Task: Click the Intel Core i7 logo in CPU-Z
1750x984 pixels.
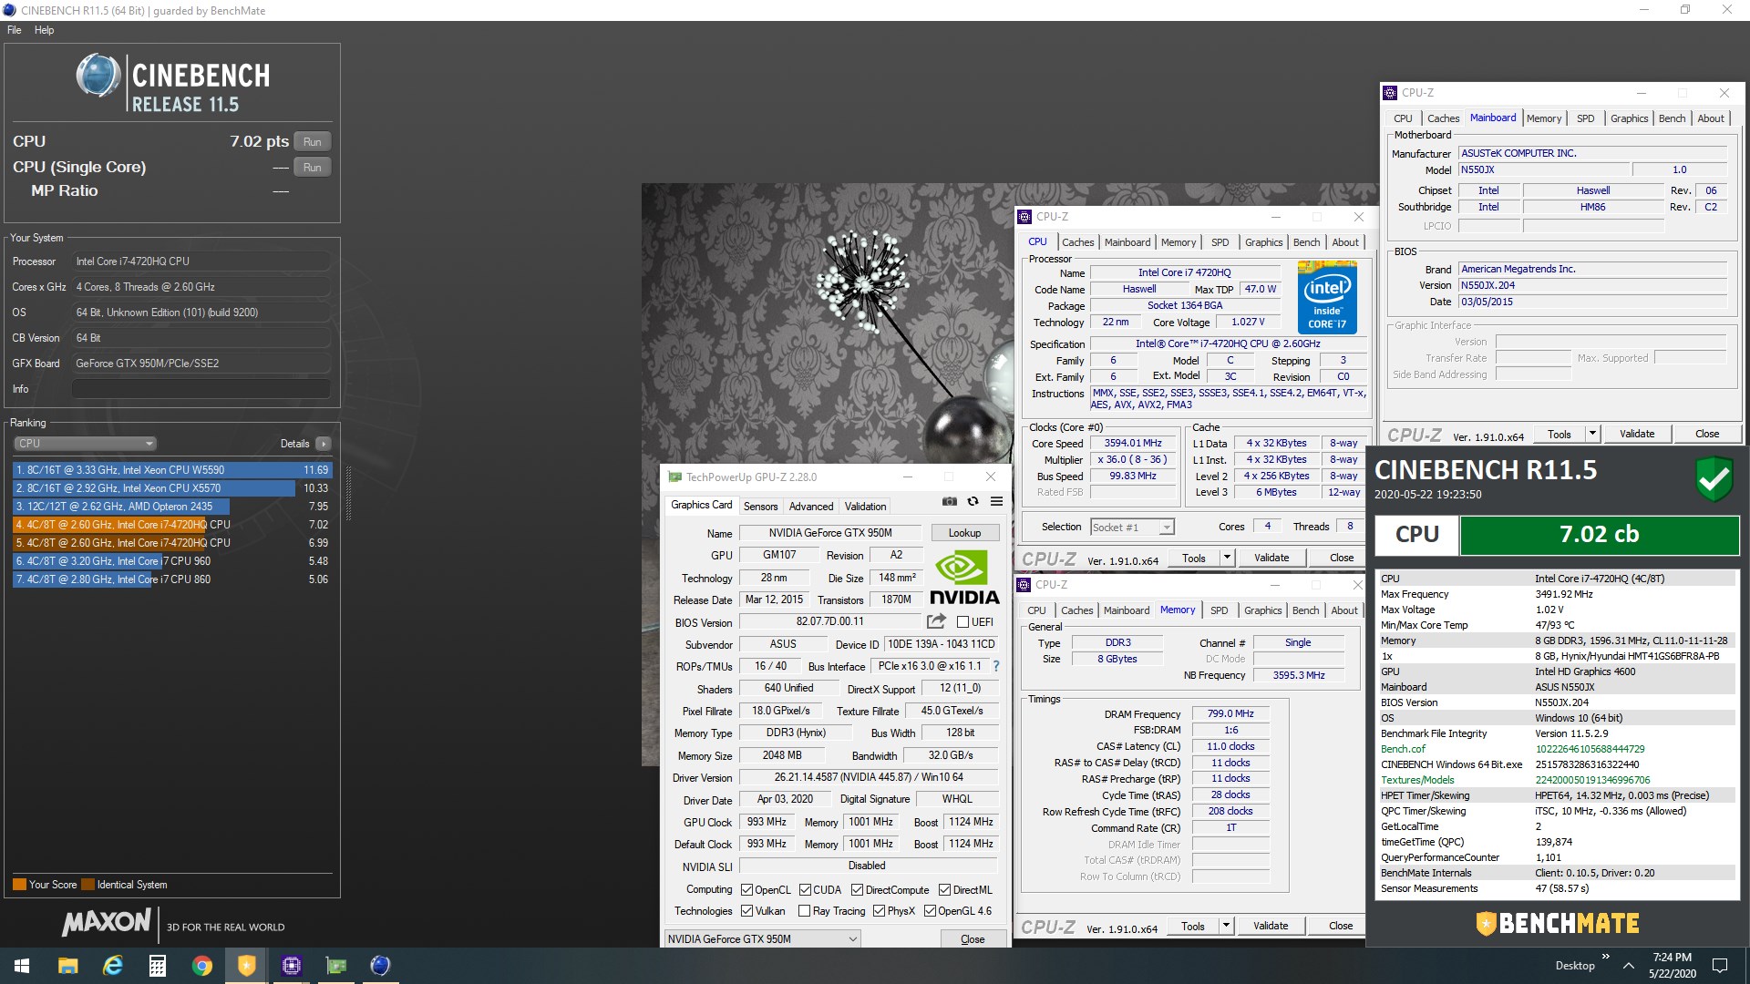Action: pos(1327,298)
